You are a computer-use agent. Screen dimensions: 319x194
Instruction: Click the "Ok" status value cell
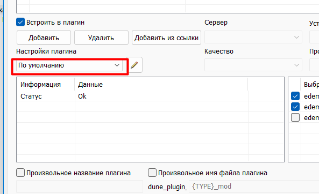161,96
